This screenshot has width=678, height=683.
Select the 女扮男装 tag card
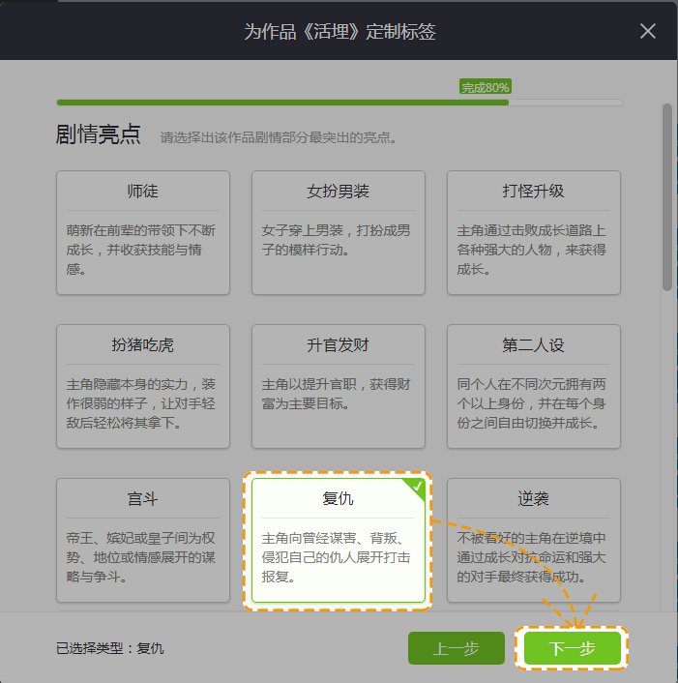click(x=339, y=232)
